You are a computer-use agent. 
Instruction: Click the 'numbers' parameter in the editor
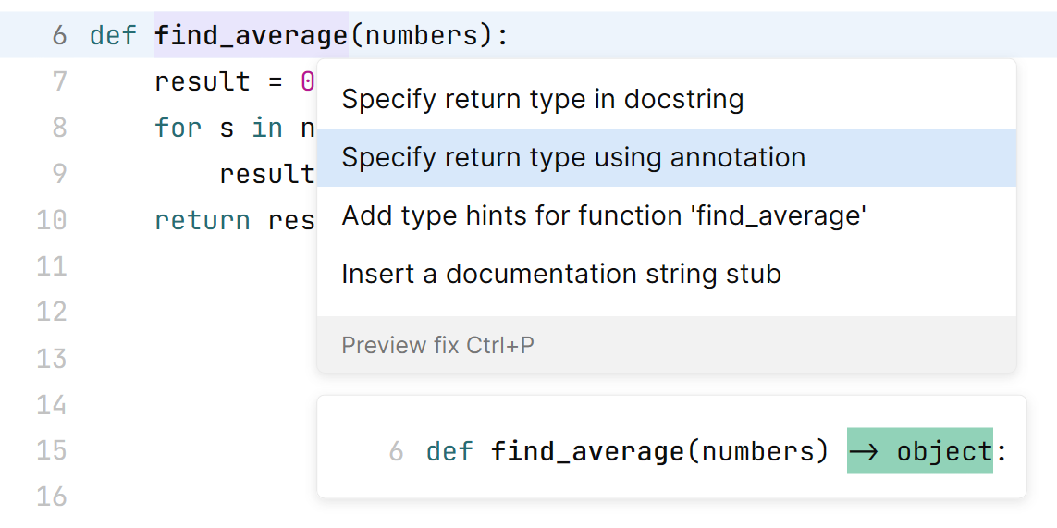(423, 36)
